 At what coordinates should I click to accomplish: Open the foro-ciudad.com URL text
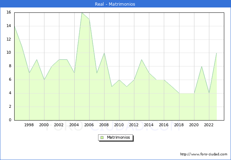click(x=204, y=154)
